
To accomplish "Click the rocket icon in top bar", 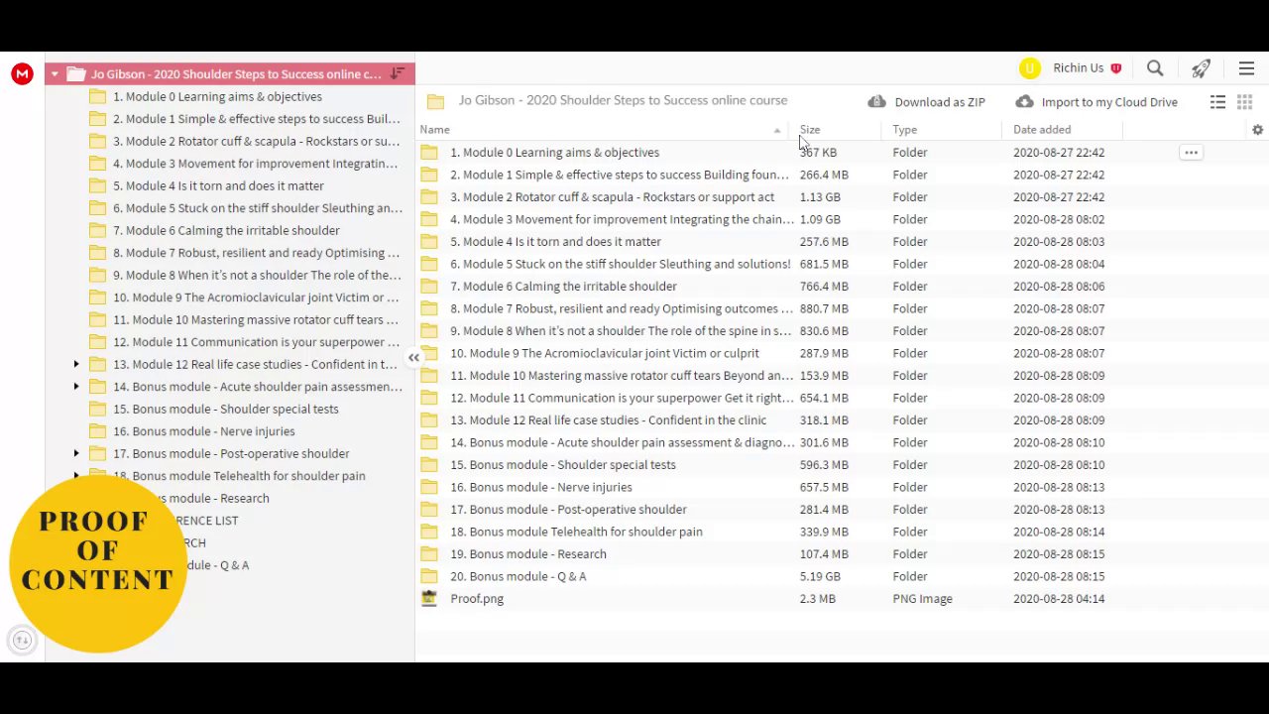I will (1201, 68).
